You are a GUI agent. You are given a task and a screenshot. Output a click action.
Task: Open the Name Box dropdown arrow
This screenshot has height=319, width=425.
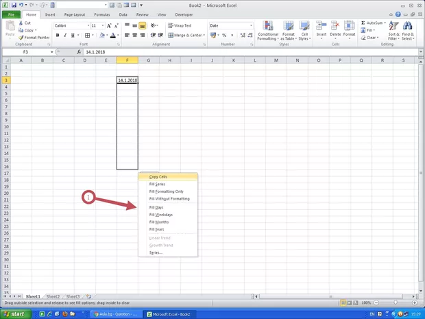pyautogui.click(x=51, y=51)
